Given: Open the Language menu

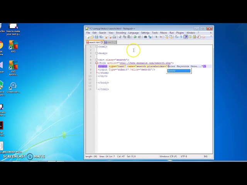Looking at the screenshot, I should [134, 33].
